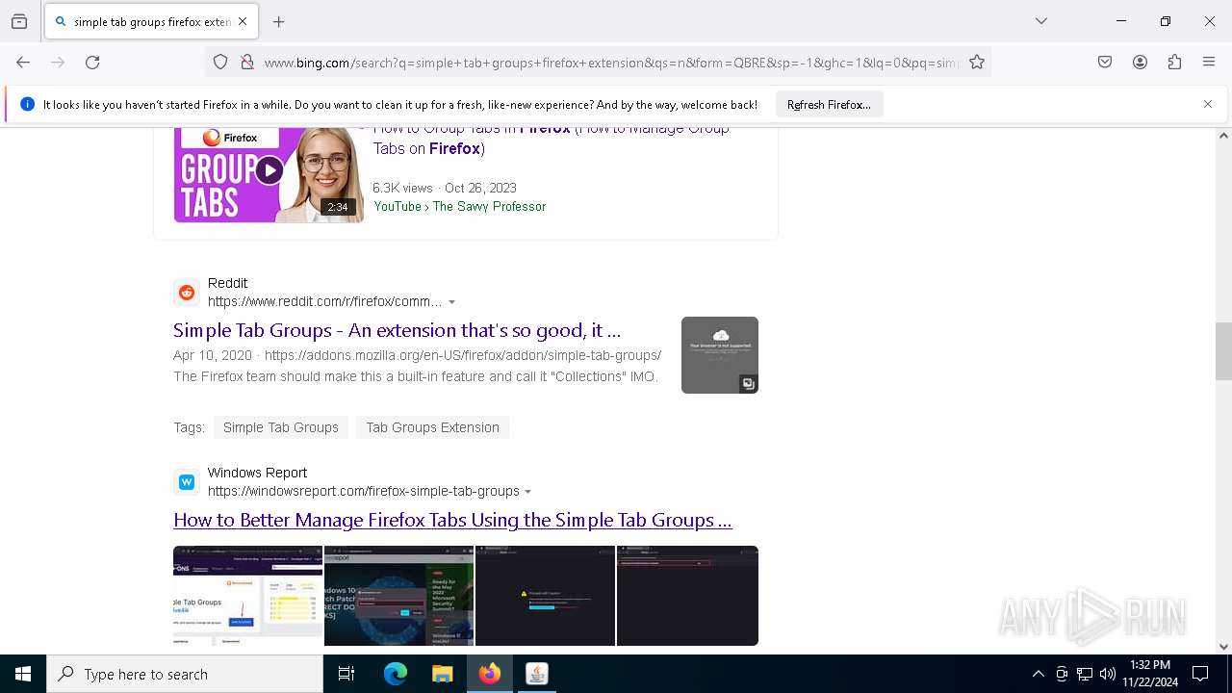Close the simple tab groups search tab
The width and height of the screenshot is (1232, 693).
[x=243, y=21]
